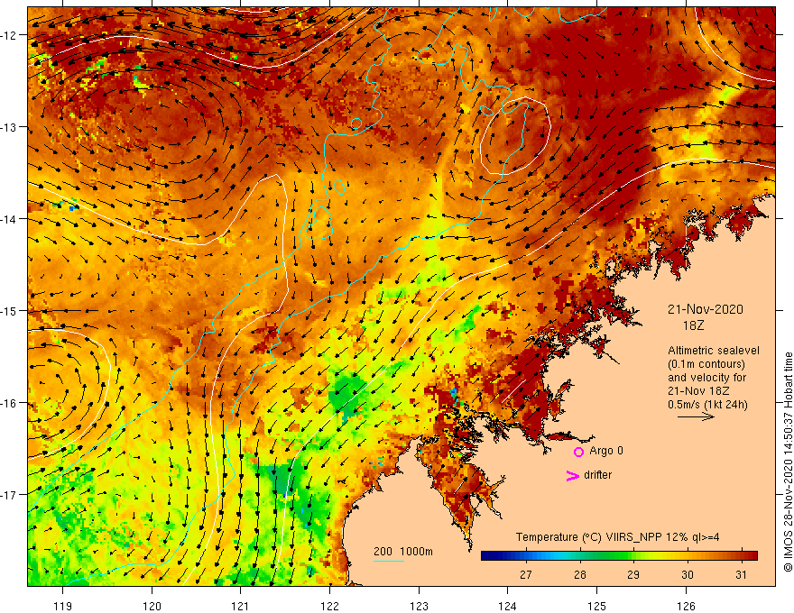Click latitude axis label -15
This screenshot has height=613, width=794.
tap(9, 310)
